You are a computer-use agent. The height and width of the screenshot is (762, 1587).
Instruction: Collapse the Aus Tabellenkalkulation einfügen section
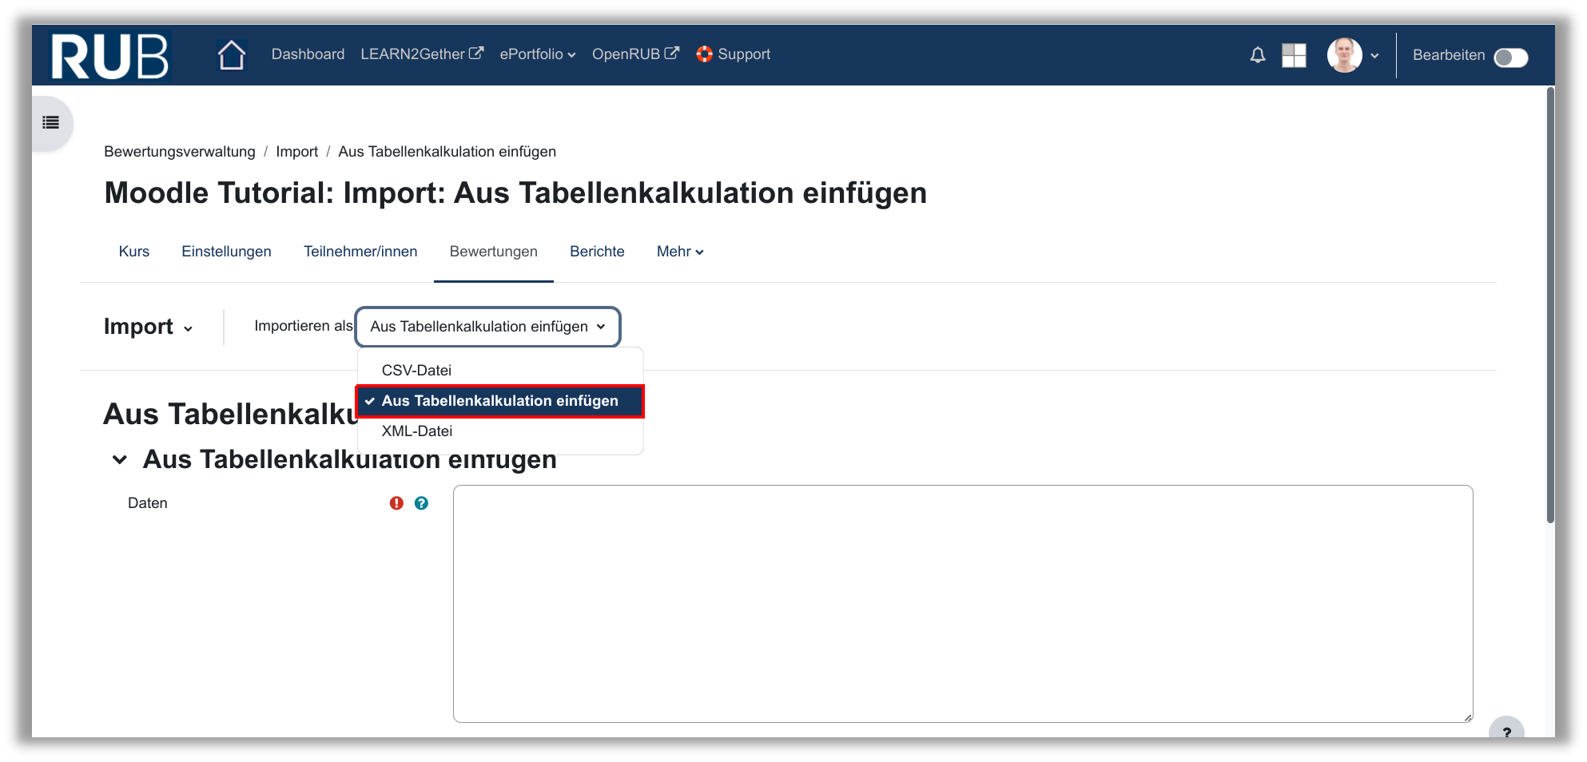click(120, 459)
